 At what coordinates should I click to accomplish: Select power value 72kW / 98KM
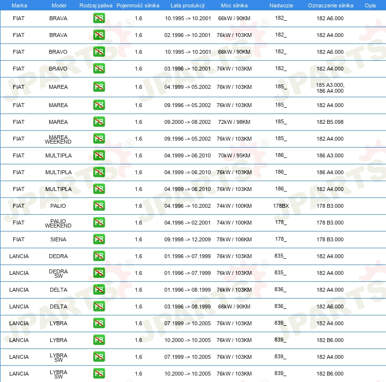click(234, 122)
